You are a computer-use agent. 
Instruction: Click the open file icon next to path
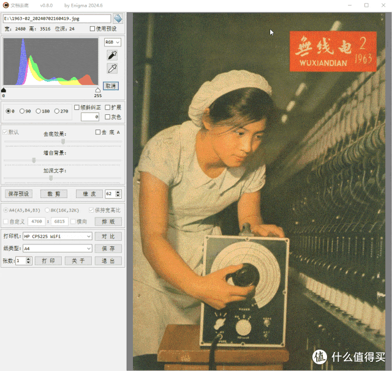point(118,19)
